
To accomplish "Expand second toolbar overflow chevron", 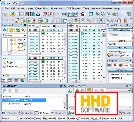I will click(x=131, y=19).
